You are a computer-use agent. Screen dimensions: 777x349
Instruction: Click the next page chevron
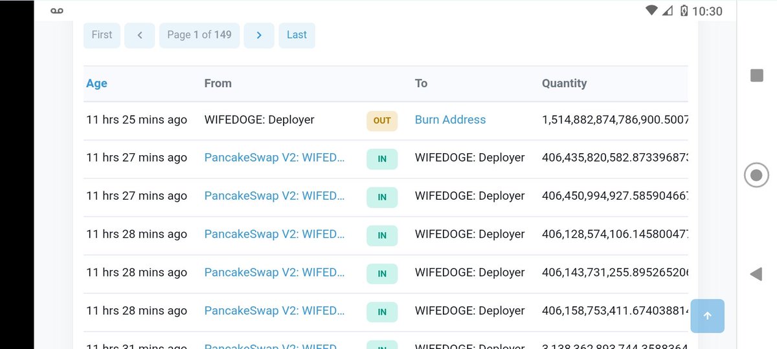coord(259,35)
